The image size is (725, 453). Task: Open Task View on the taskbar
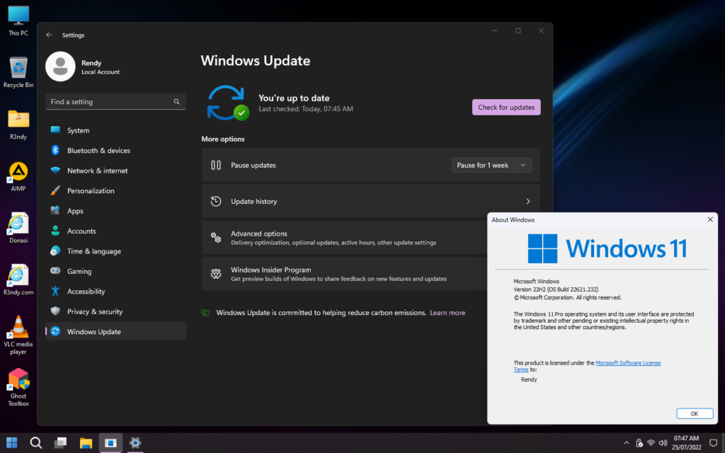click(x=61, y=443)
